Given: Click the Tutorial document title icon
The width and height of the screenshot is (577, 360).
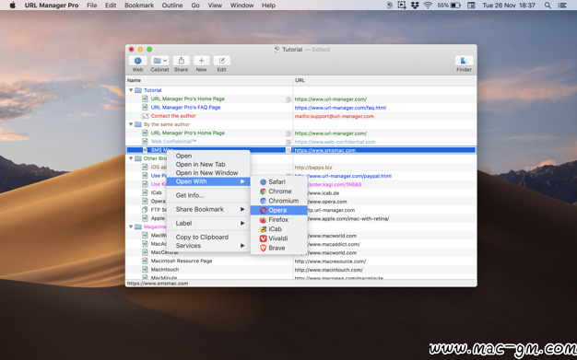Looking at the screenshot, I should (x=277, y=50).
